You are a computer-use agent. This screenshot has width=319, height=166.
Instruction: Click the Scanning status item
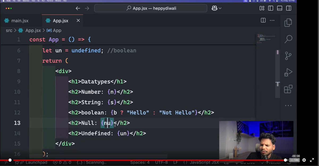pos(91,162)
